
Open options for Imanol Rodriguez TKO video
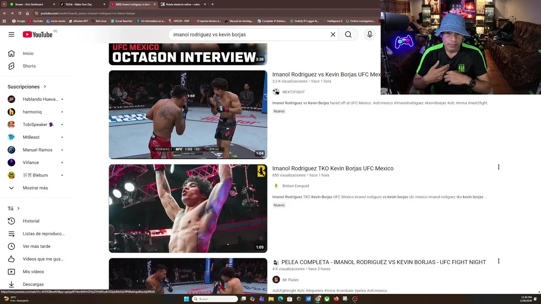point(499,167)
